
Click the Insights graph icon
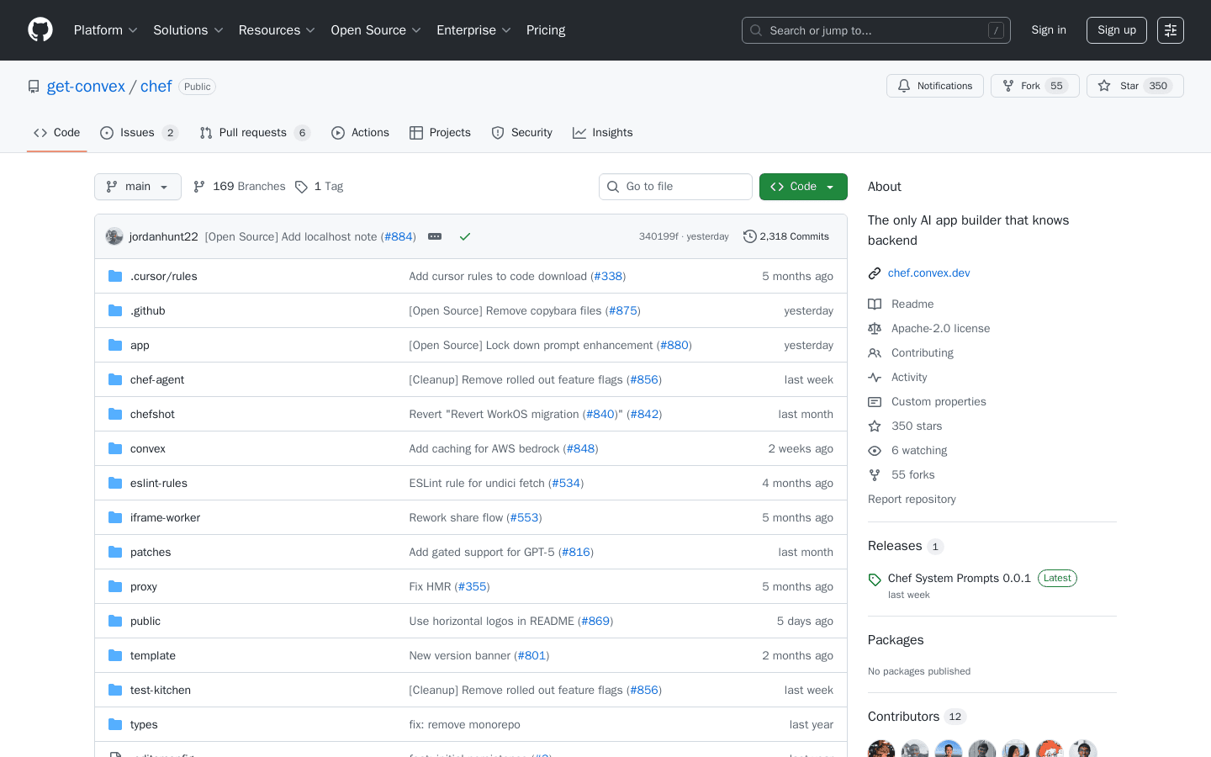coord(579,132)
